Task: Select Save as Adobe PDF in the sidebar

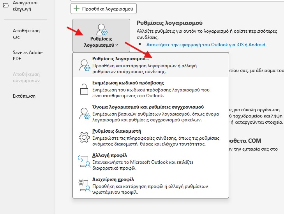Action: (x=28, y=55)
